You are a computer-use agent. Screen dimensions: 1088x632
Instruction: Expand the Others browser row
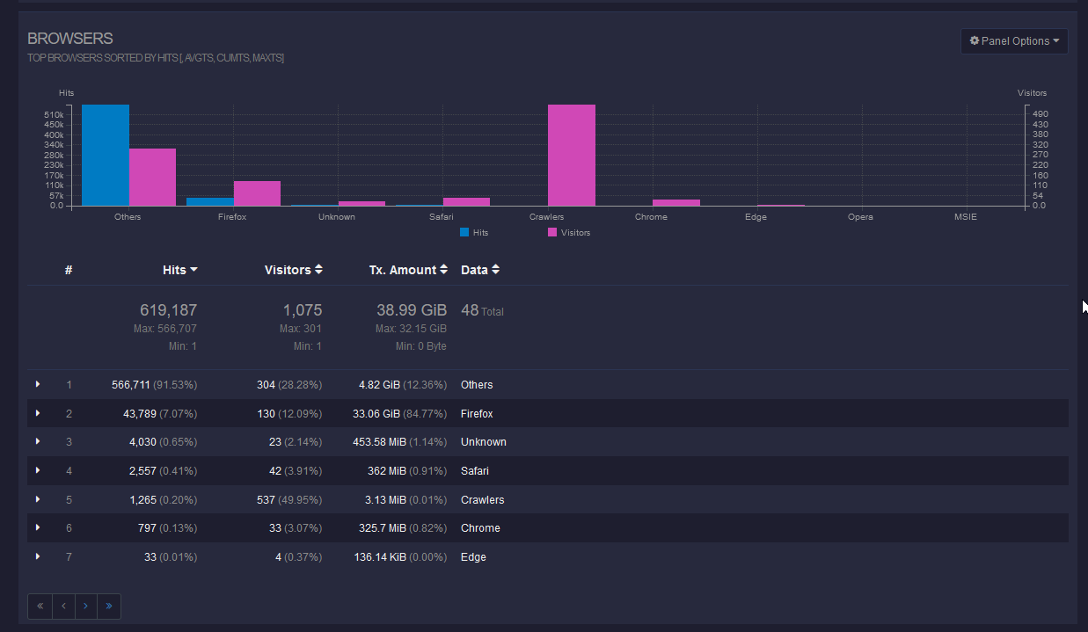point(38,384)
